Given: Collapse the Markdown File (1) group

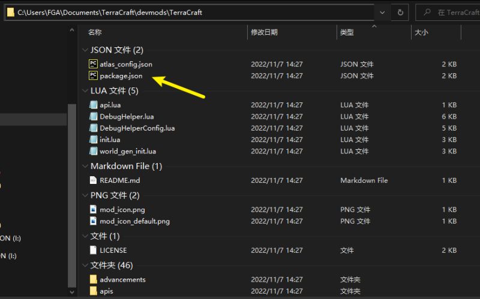Looking at the screenshot, I should coord(85,166).
